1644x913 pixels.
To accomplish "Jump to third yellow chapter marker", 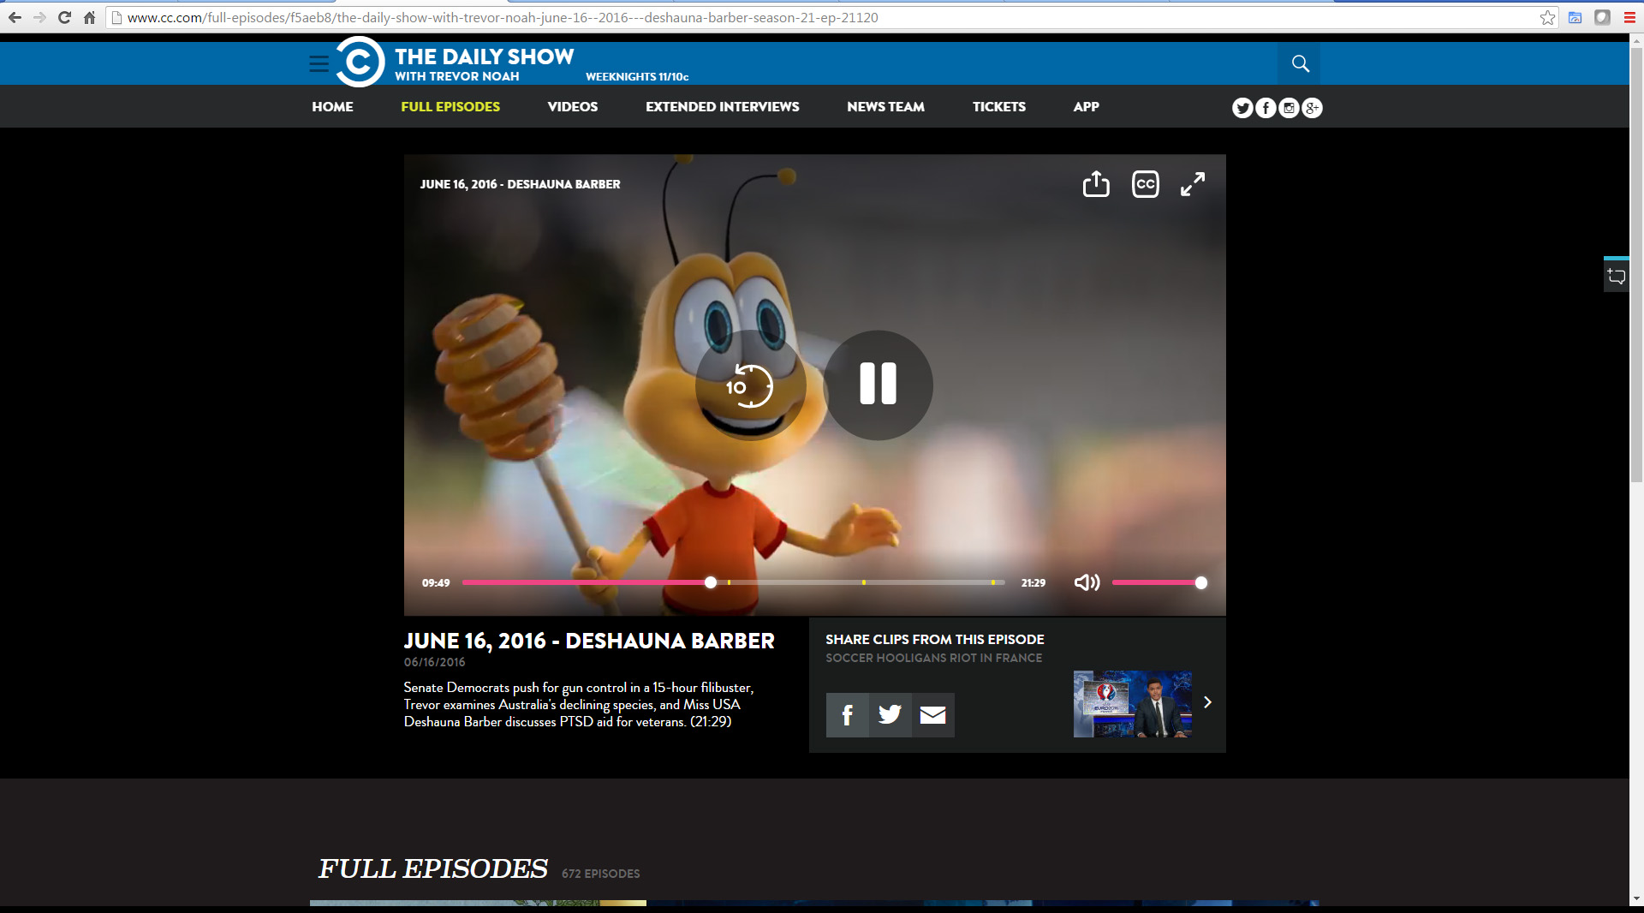I will click(x=993, y=582).
